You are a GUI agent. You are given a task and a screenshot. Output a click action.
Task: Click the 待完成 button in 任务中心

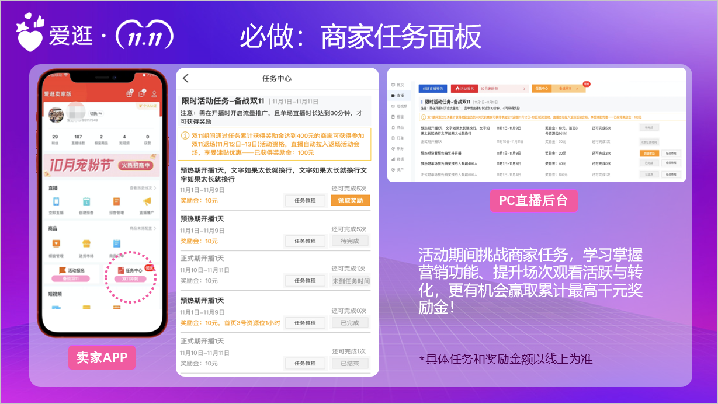351,241
